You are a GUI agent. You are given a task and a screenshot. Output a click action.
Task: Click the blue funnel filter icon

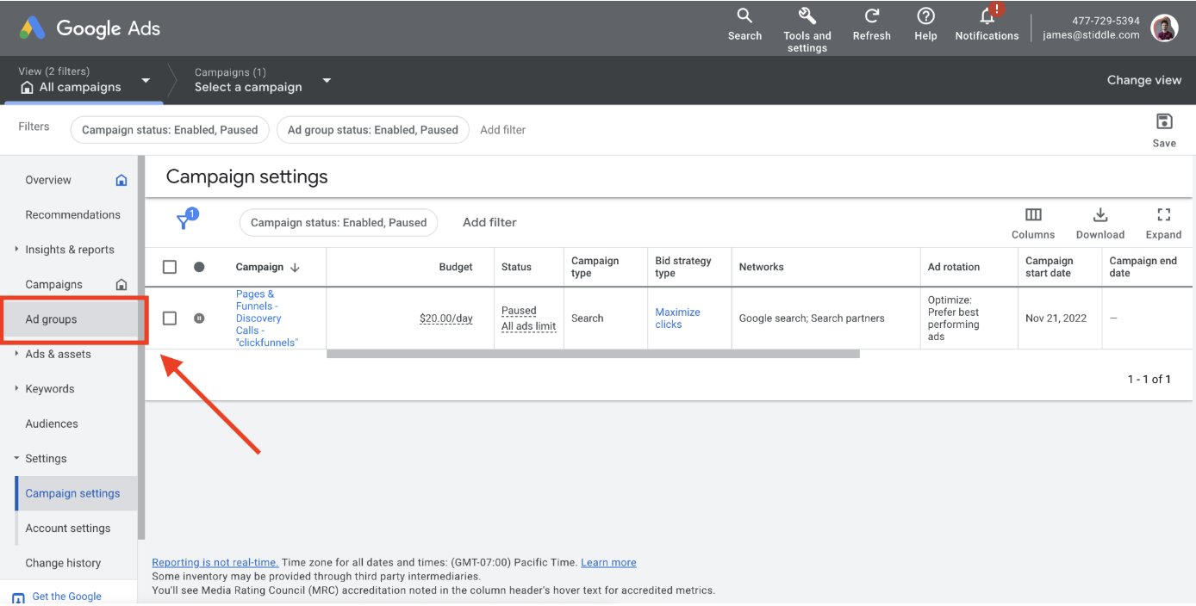pyautogui.click(x=185, y=220)
